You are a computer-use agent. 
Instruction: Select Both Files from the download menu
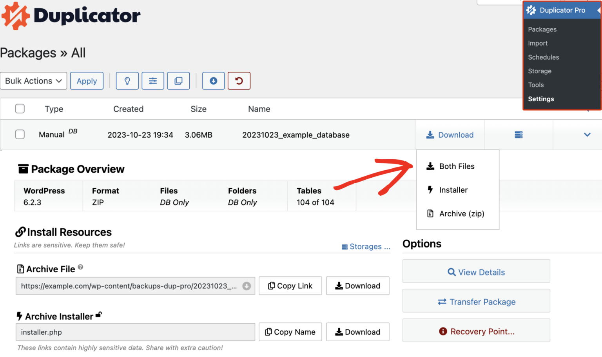[x=457, y=166]
